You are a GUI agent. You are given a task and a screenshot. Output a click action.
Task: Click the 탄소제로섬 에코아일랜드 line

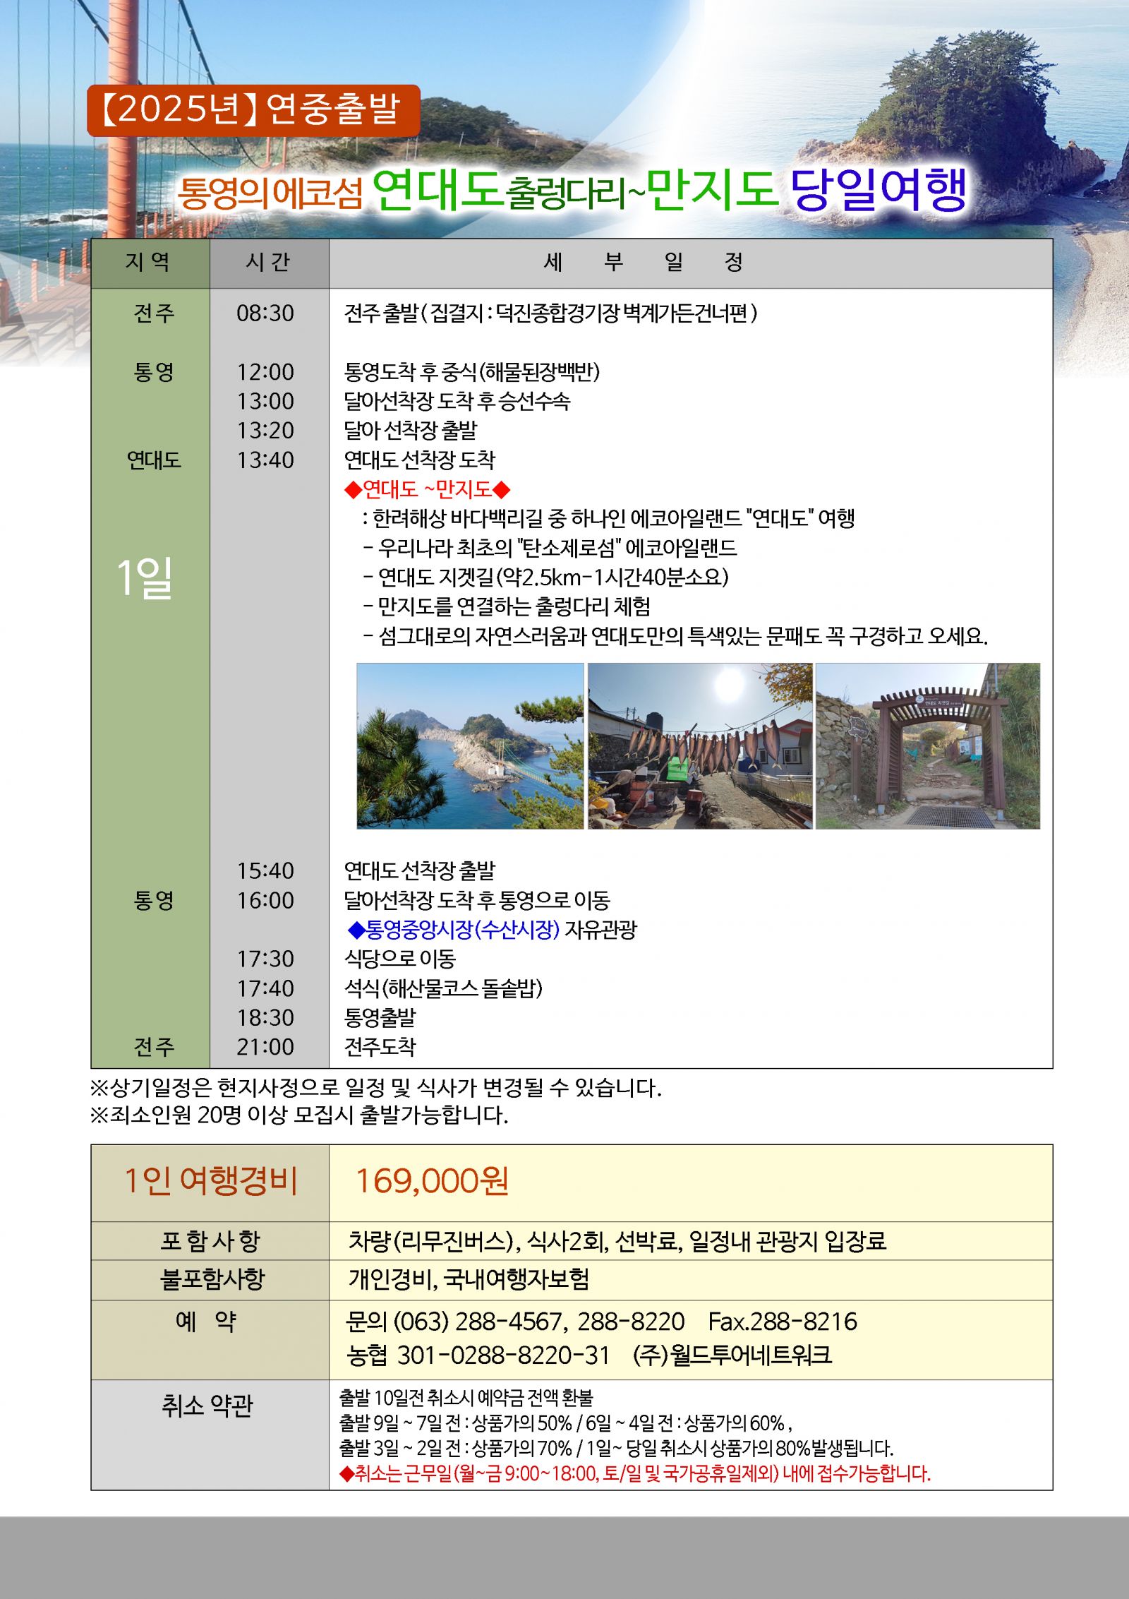pyautogui.click(x=550, y=549)
